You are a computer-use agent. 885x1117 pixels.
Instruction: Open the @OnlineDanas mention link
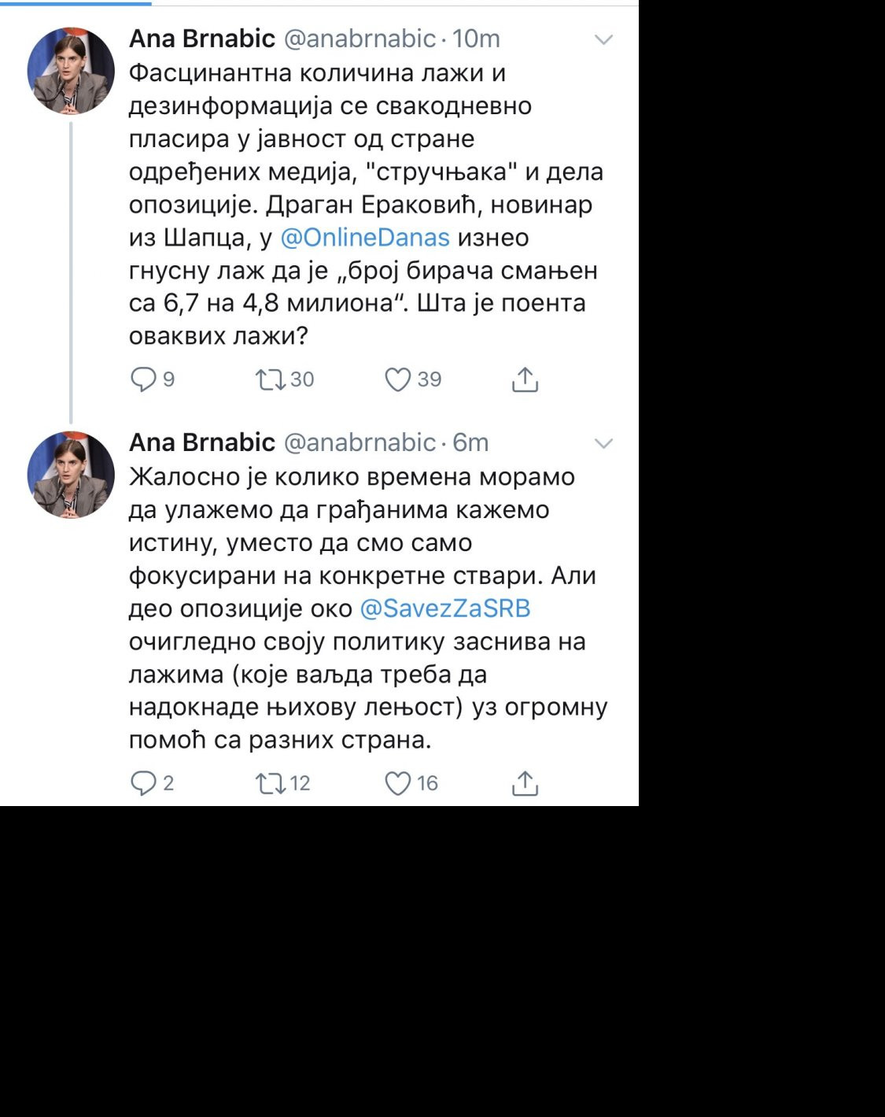coord(365,238)
